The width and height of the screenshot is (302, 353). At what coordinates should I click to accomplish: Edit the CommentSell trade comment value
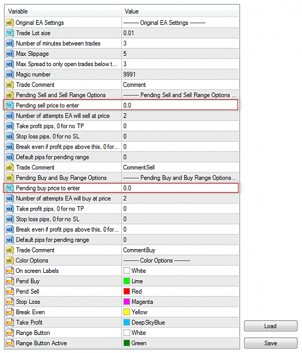(180, 168)
